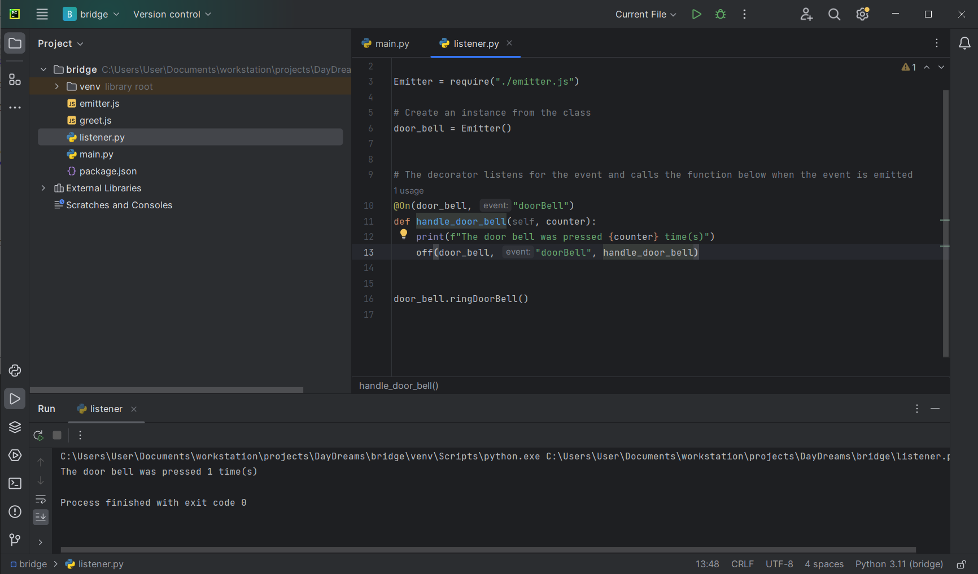
Task: Expand the External Libraries node
Action: point(43,188)
